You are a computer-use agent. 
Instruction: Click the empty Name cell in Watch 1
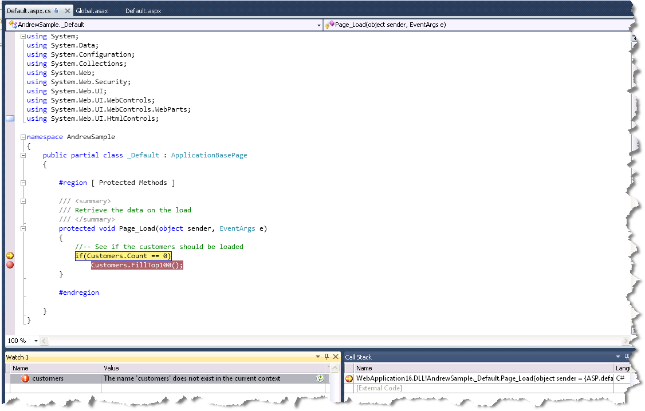pos(56,388)
